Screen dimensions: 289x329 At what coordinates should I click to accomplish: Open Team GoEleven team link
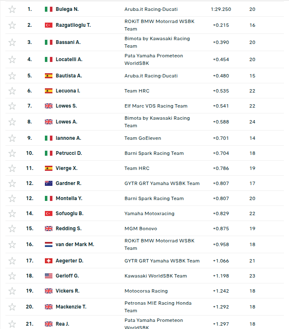143,138
